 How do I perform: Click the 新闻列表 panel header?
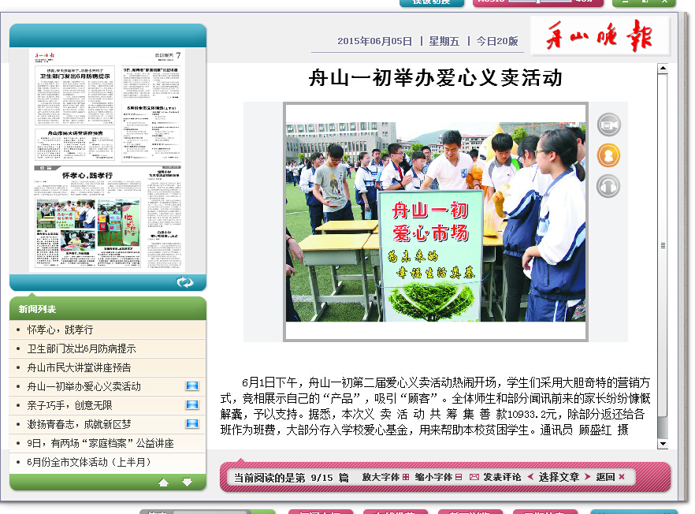[108, 309]
